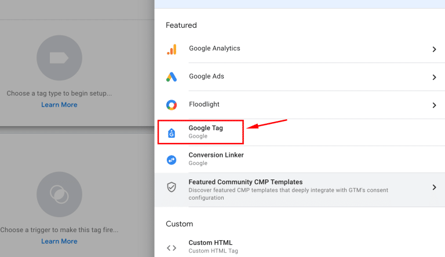Expand Featured Community CMP Templates chevron
This screenshot has width=445, height=257.
434,187
